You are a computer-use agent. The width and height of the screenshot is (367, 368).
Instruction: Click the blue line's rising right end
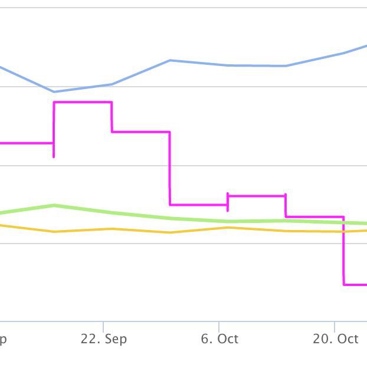(x=361, y=47)
